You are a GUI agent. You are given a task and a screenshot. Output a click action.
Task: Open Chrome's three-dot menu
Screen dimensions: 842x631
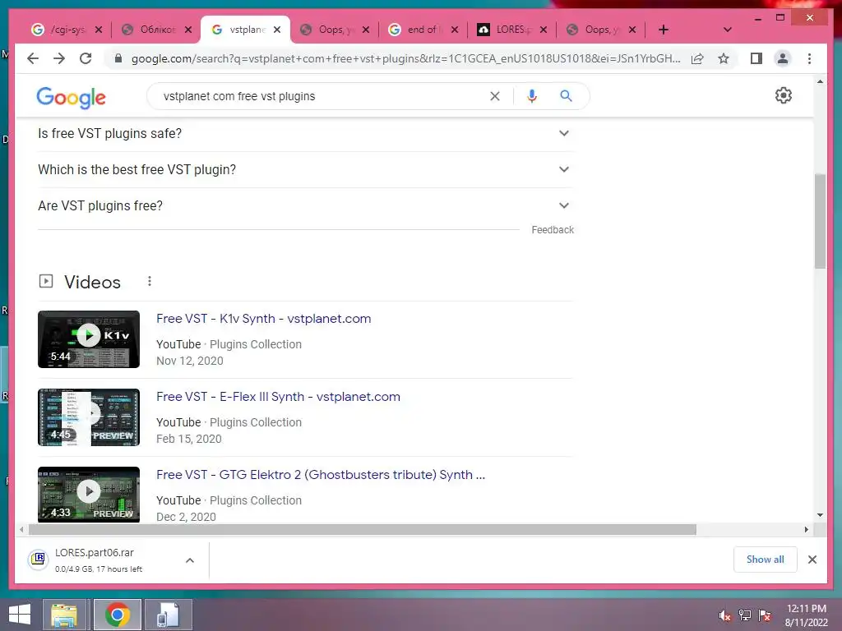(809, 58)
